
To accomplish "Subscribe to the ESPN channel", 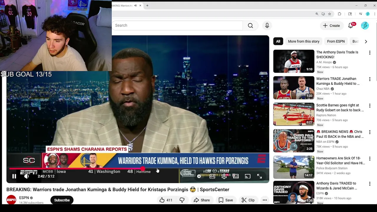I will [x=62, y=200].
